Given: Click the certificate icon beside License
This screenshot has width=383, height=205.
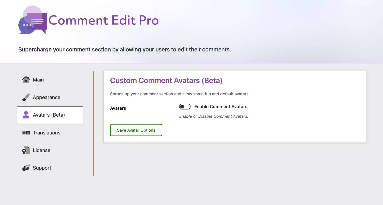Looking at the screenshot, I should [26, 150].
